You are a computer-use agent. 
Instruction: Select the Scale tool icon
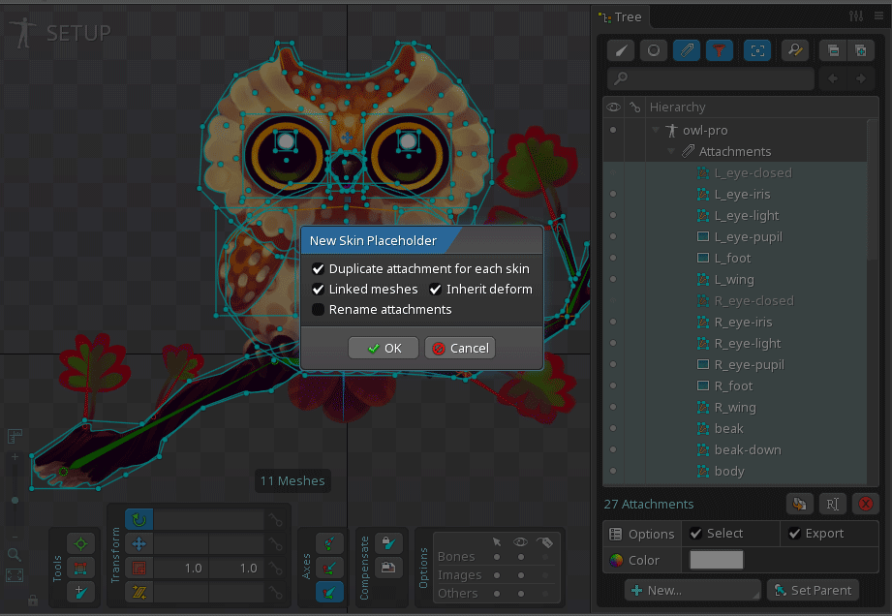coord(137,565)
